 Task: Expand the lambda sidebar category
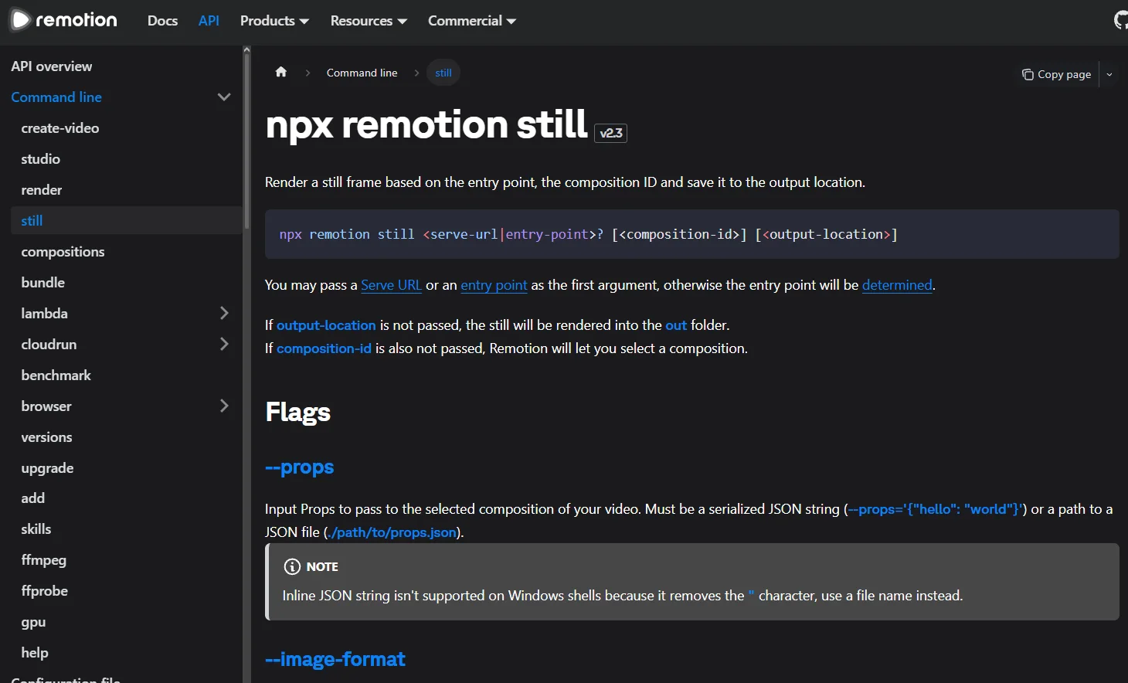(224, 313)
